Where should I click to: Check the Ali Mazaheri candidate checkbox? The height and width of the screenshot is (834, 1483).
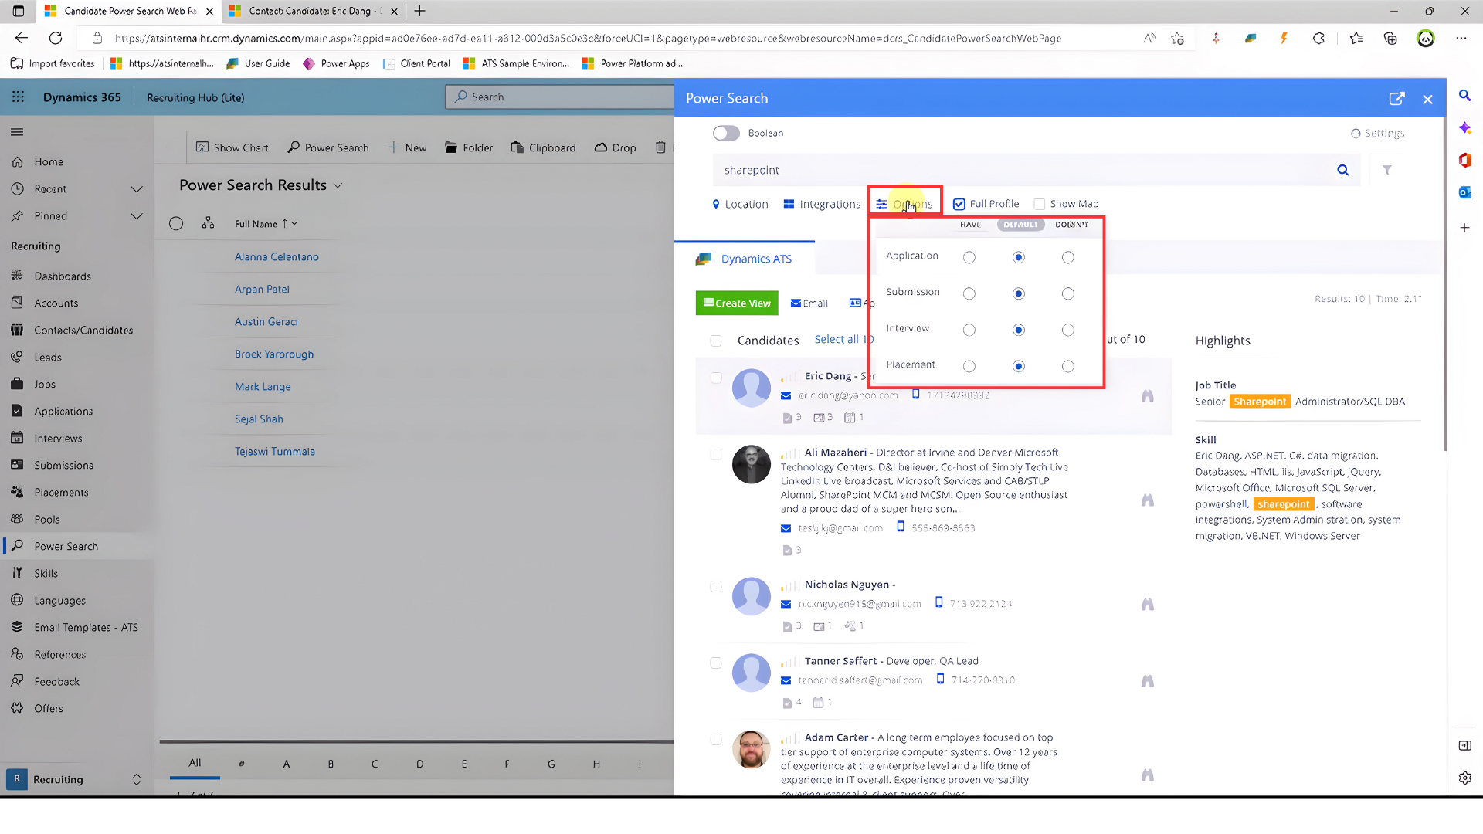tap(716, 454)
